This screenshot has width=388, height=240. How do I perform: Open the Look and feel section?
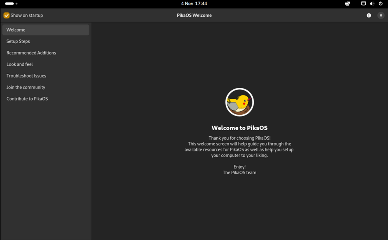tap(46, 64)
